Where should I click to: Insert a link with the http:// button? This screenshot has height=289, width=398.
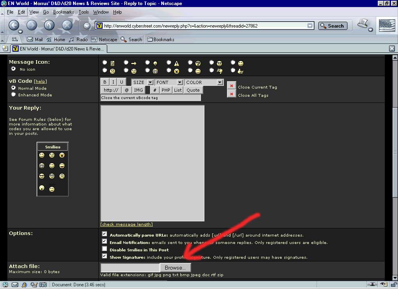point(111,90)
